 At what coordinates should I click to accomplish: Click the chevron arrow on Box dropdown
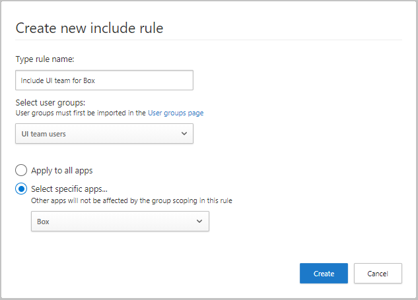(199, 222)
